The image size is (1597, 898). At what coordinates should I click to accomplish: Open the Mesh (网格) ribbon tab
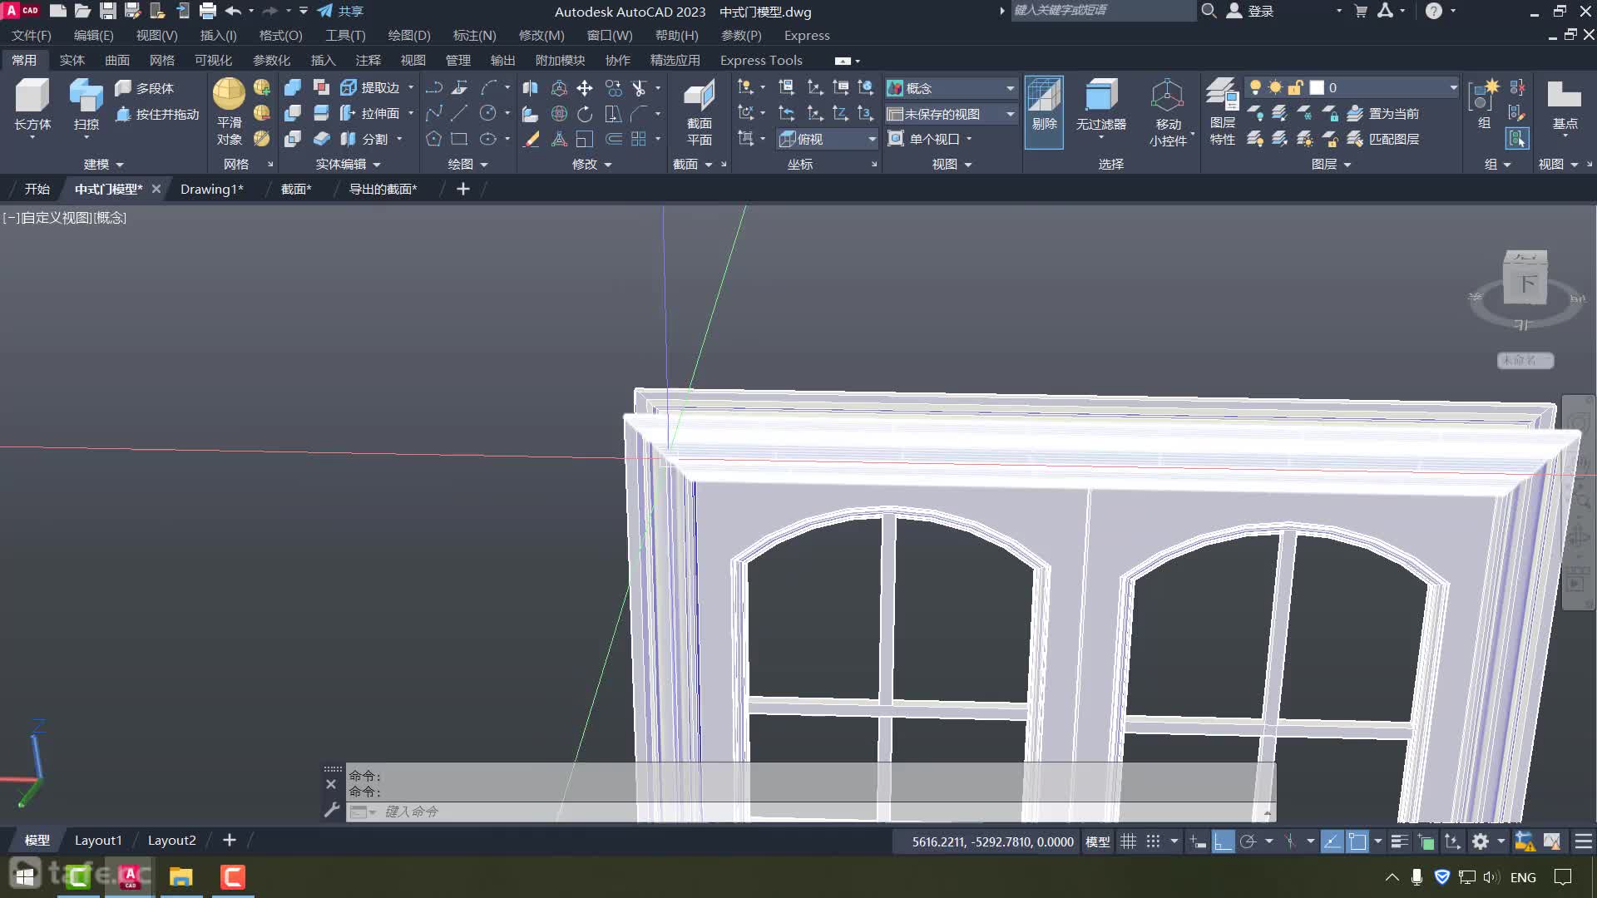[161, 60]
